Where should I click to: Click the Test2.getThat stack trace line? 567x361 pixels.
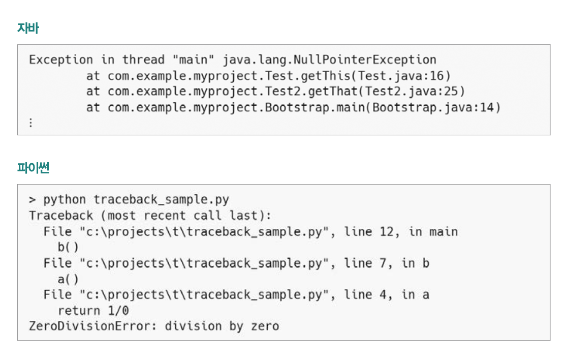point(275,92)
